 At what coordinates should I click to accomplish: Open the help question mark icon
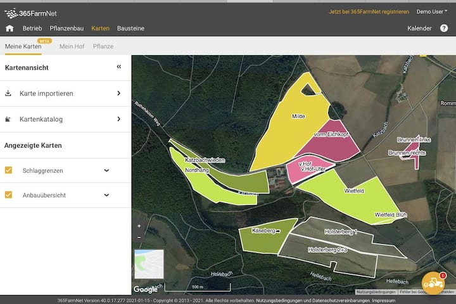444,28
